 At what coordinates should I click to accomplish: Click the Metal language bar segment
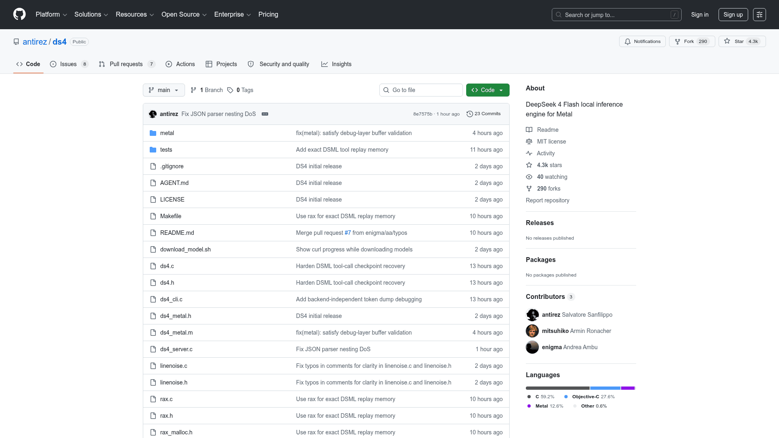point(628,388)
